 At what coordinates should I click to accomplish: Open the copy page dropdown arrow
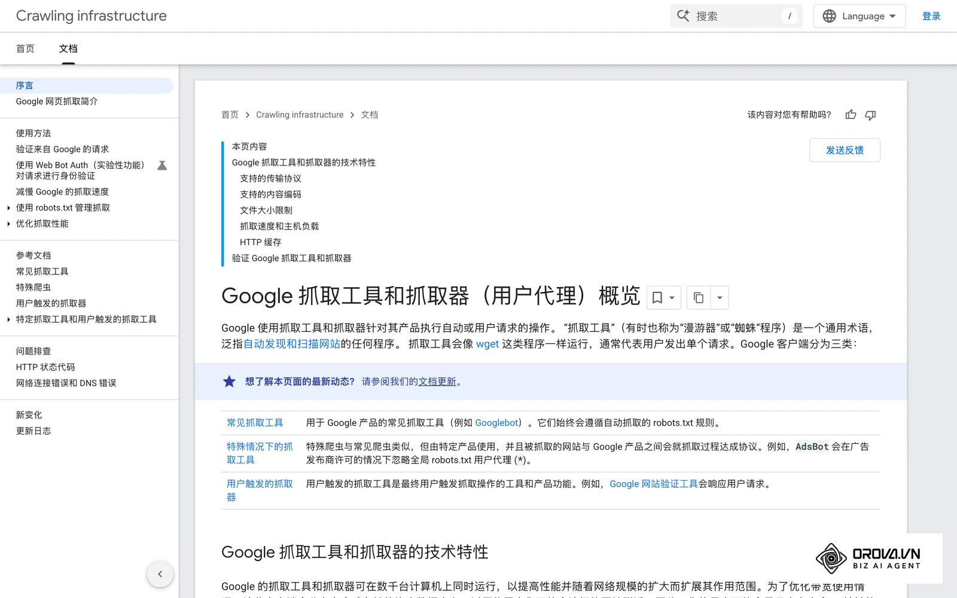720,298
